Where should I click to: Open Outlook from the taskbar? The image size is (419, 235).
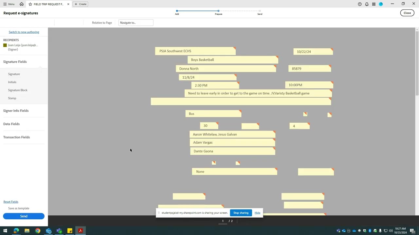pos(48,231)
